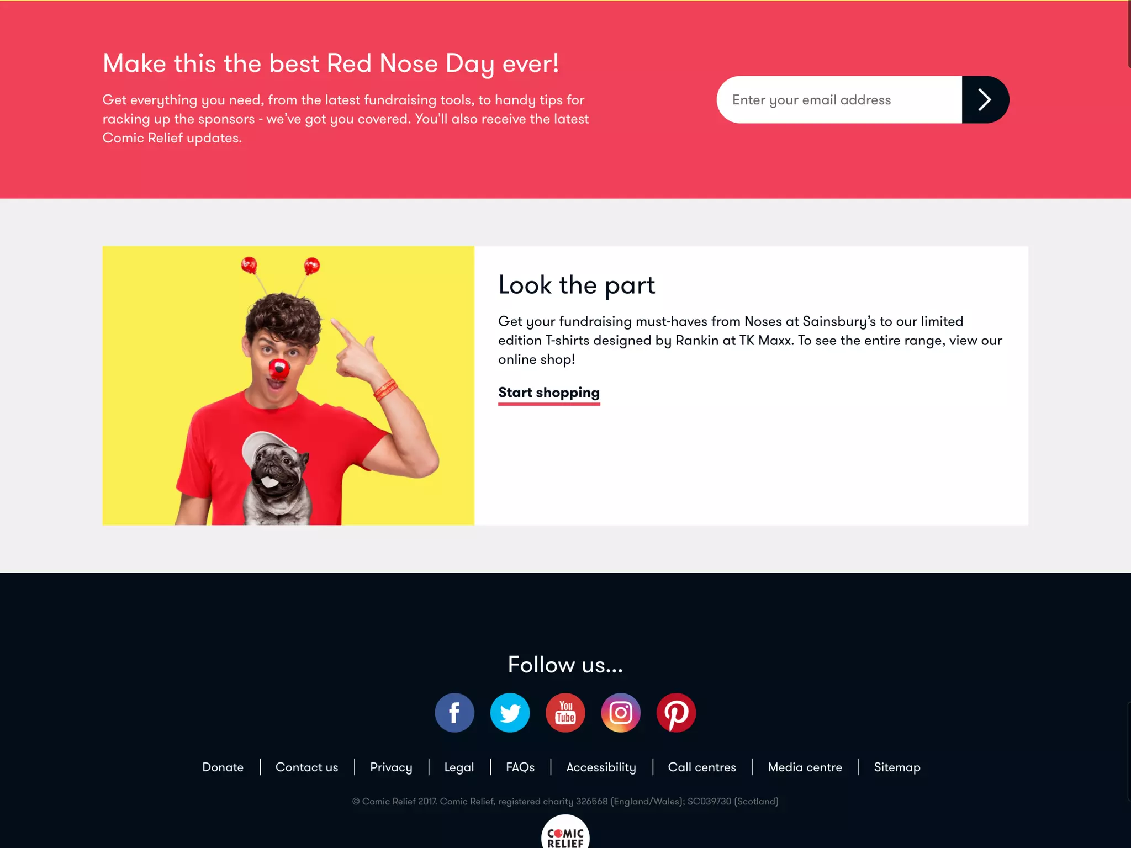The width and height of the screenshot is (1131, 848).
Task: Click the Comic Relief logo in footer
Action: (565, 833)
